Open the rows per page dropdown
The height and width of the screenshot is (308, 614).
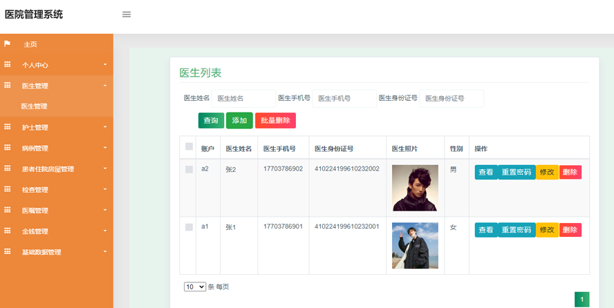(x=194, y=286)
